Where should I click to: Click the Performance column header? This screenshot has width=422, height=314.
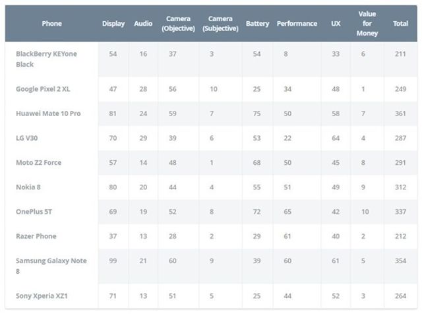point(297,24)
